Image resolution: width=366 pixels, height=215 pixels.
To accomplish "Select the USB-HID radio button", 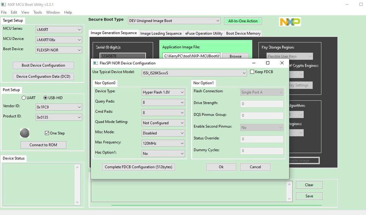I will (x=45, y=98).
